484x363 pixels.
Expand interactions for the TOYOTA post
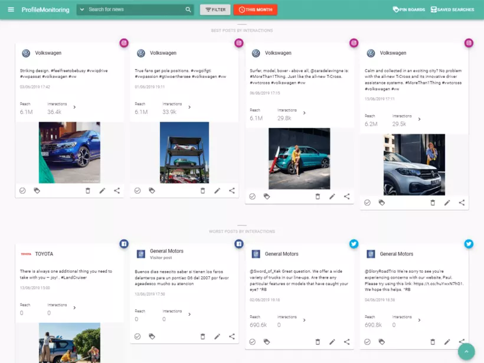coord(74,308)
